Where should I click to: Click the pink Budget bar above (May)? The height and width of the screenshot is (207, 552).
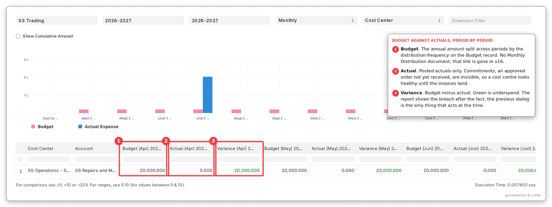(122, 111)
